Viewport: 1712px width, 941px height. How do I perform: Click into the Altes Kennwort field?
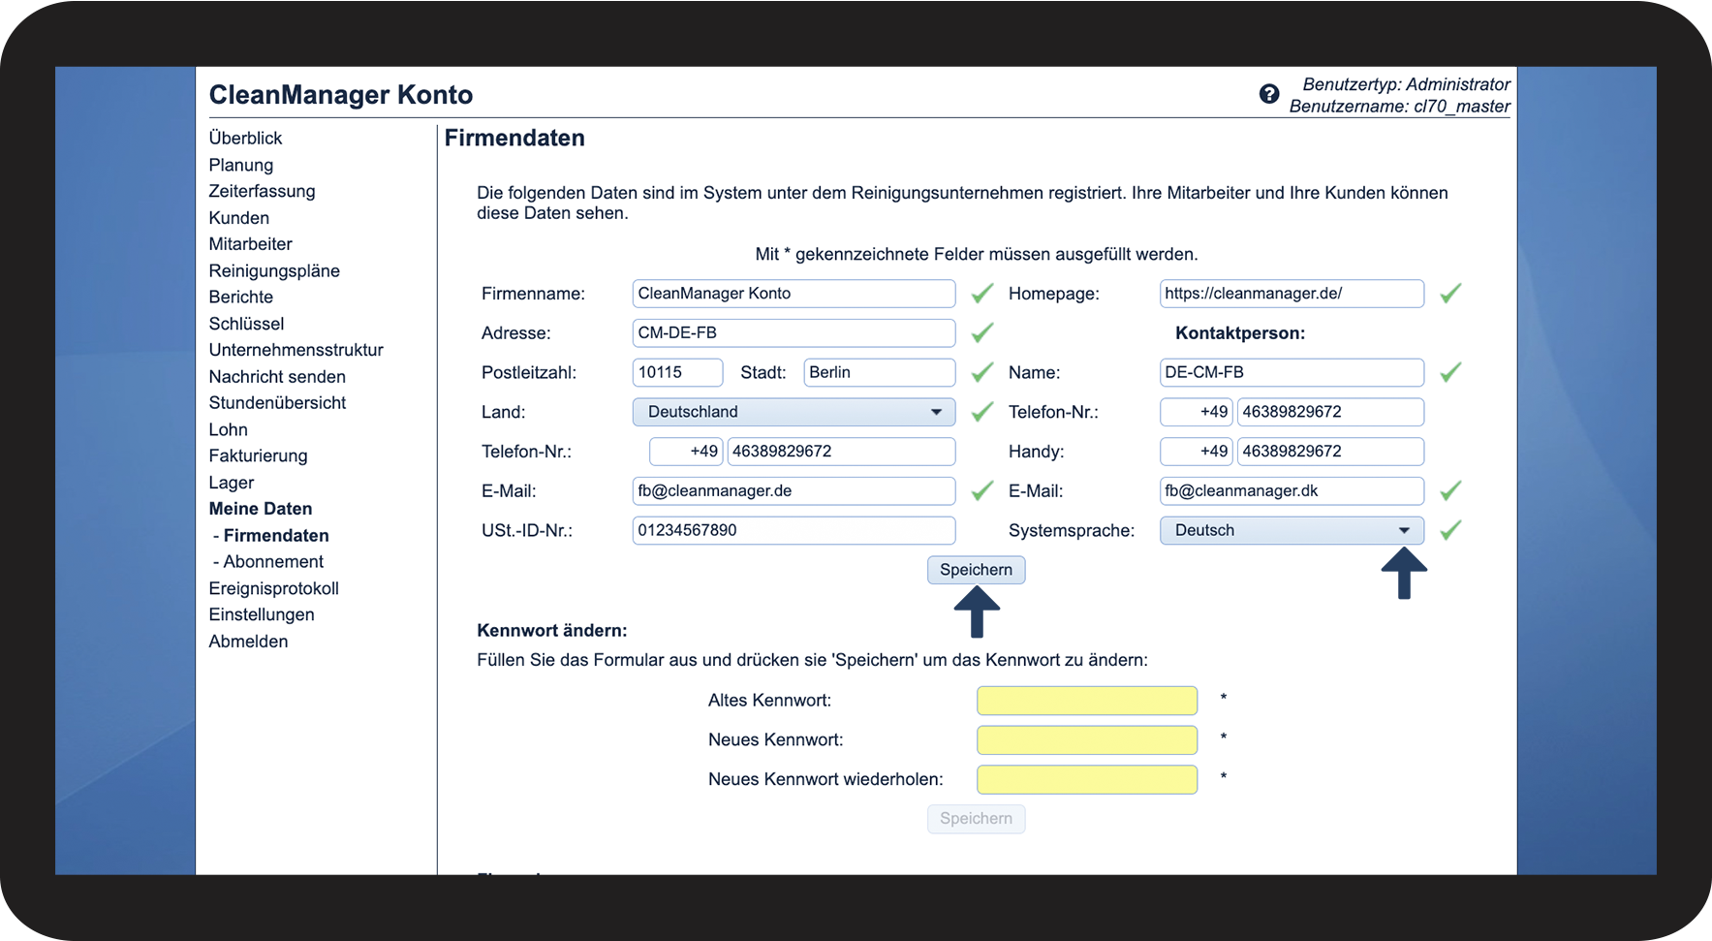[x=1086, y=701]
